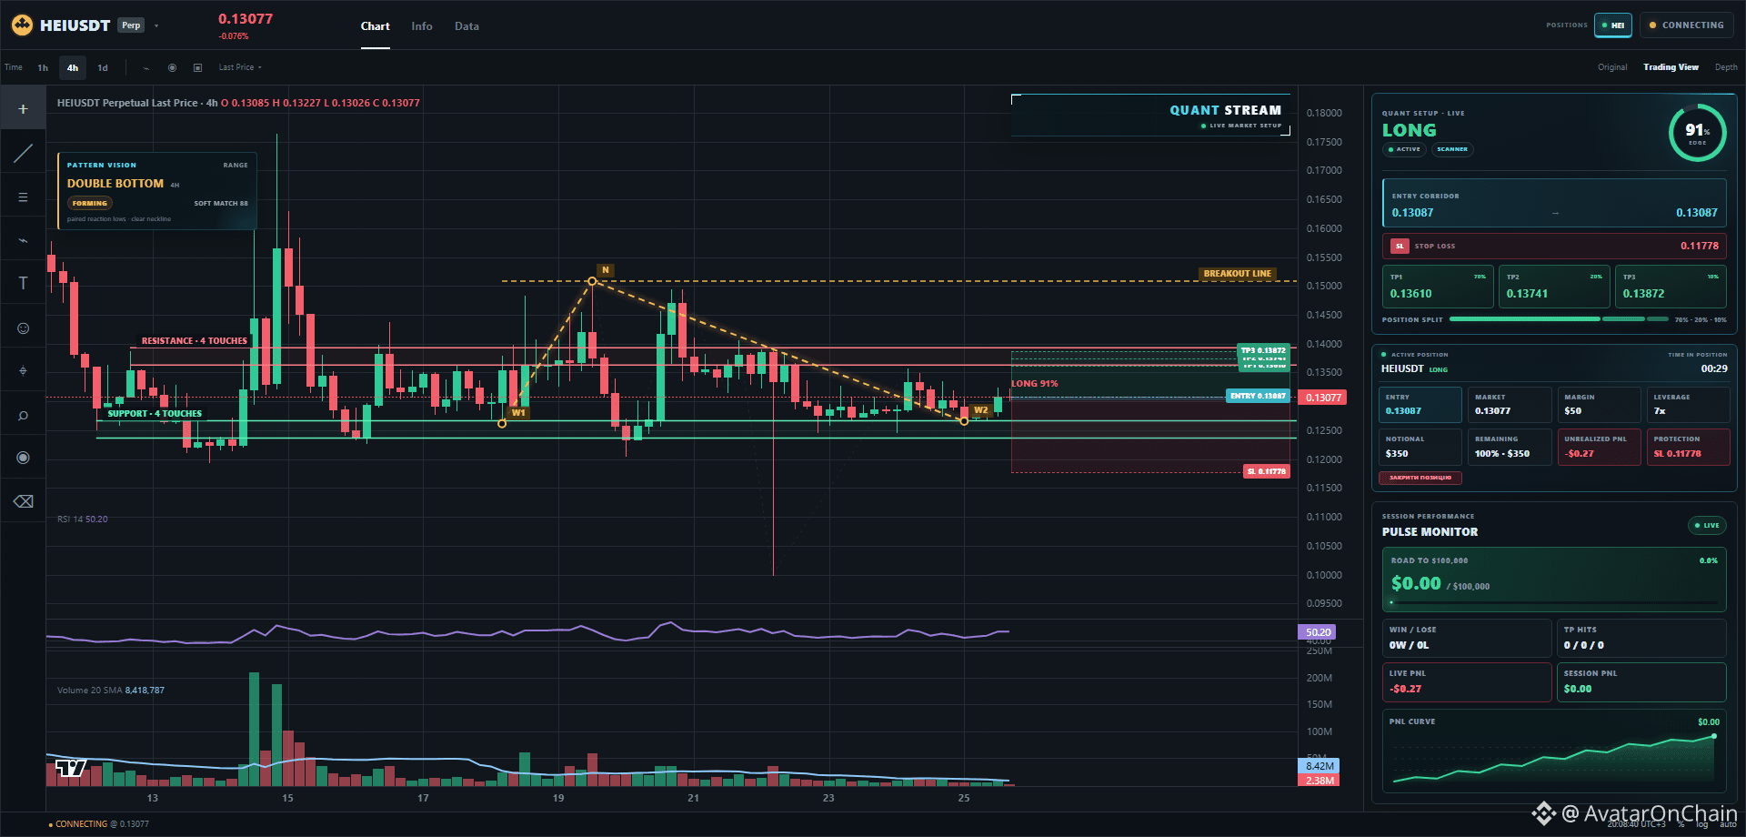Click the SCANNER pill
The image size is (1746, 837).
[1452, 149]
